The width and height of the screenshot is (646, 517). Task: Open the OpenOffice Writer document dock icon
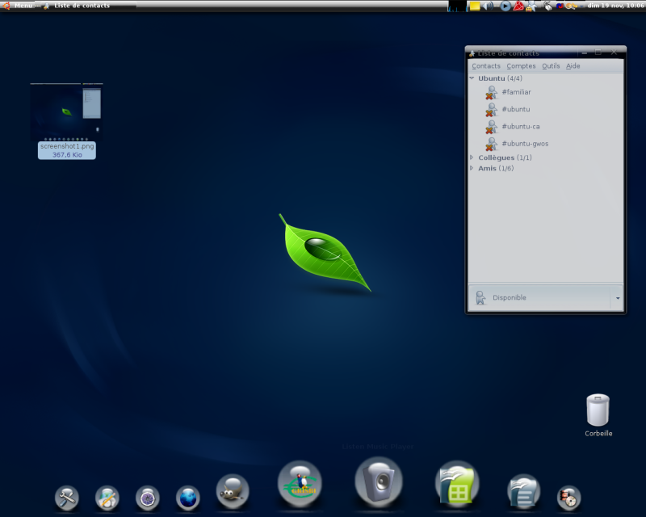pyautogui.click(x=523, y=491)
